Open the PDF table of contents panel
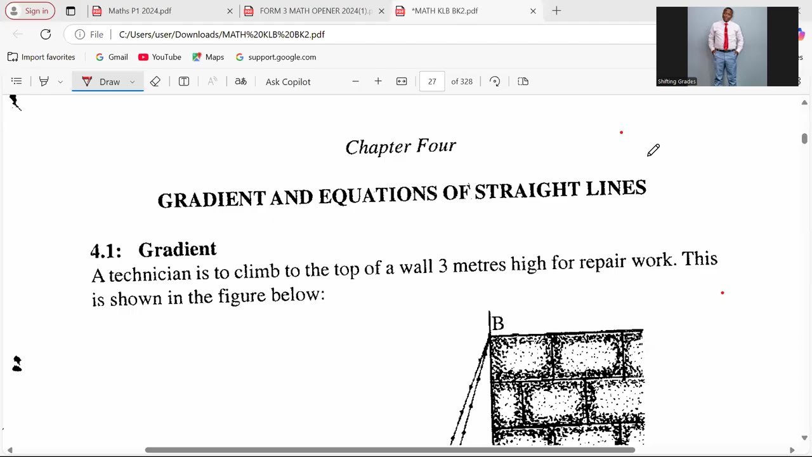 click(16, 81)
